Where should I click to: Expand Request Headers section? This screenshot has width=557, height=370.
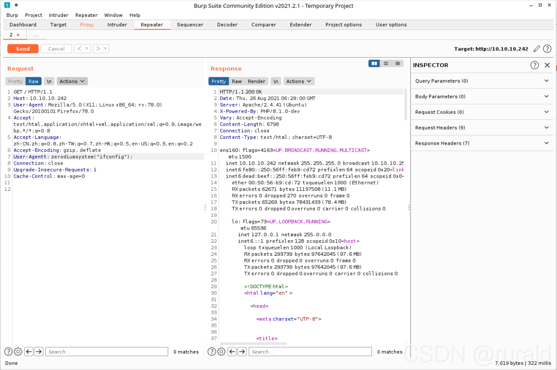pos(482,128)
